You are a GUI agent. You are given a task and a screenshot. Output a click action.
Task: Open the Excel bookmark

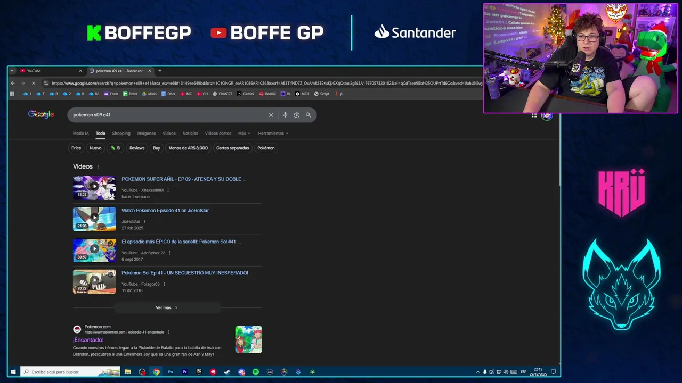130,94
